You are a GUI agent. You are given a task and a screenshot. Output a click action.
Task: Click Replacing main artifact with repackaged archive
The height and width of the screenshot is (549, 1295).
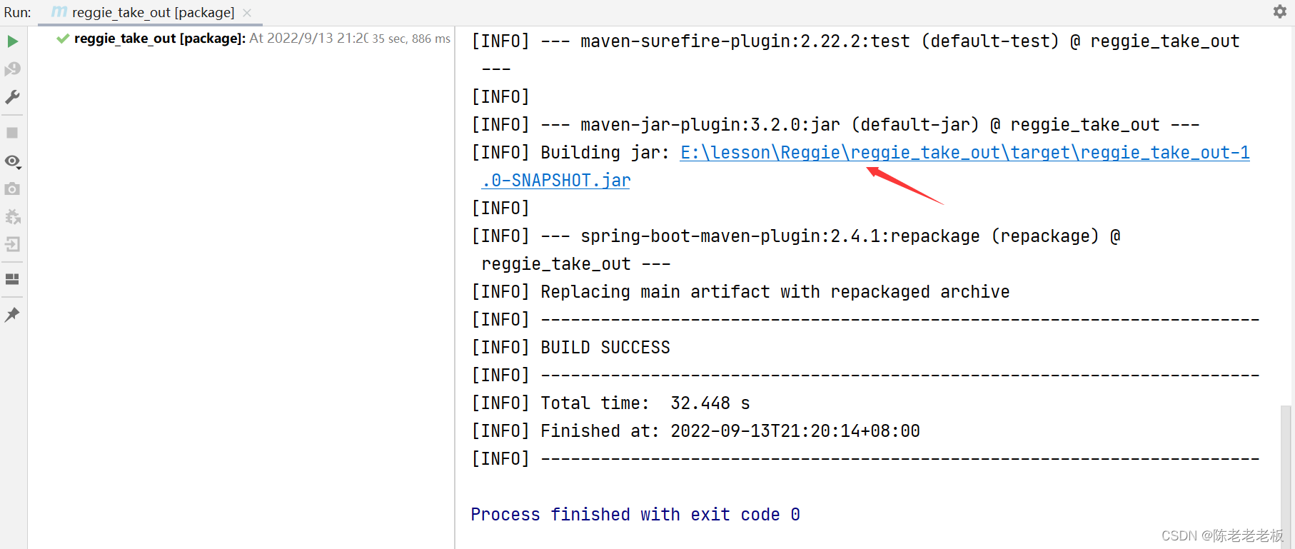(x=775, y=292)
